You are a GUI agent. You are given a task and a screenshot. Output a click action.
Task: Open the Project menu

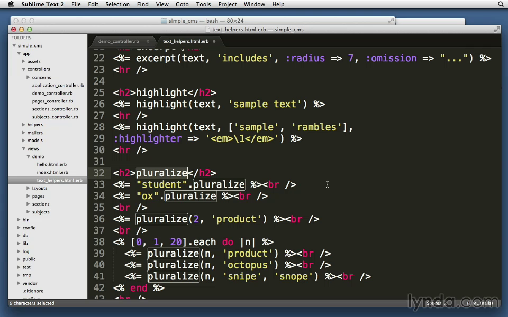tap(227, 4)
